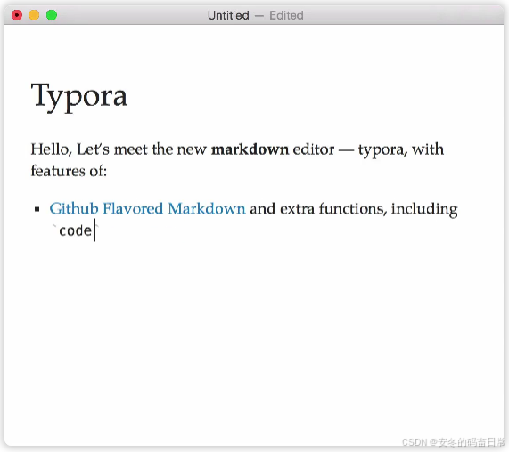
Task: Click the text and extra functions, including
Action: (354, 209)
